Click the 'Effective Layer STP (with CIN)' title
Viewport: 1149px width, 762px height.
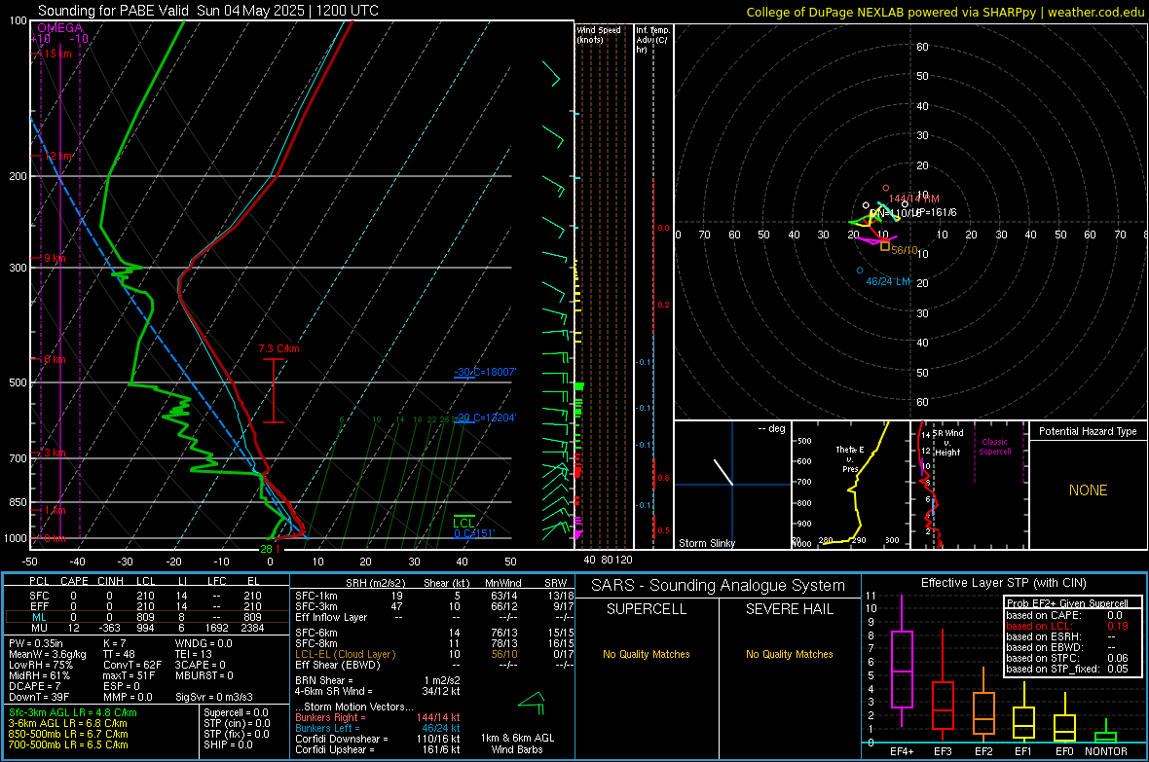point(1003,583)
